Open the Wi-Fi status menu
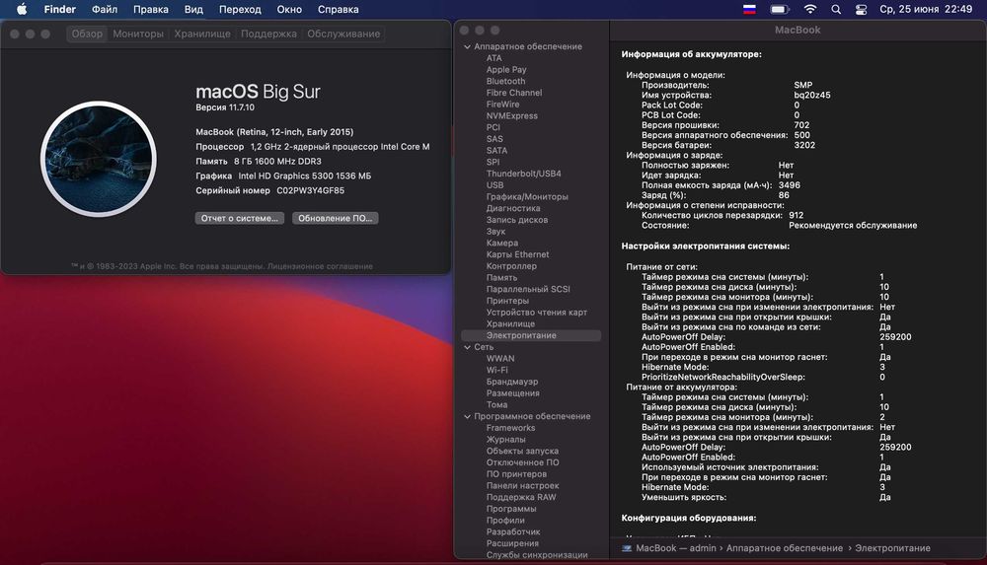 point(810,10)
